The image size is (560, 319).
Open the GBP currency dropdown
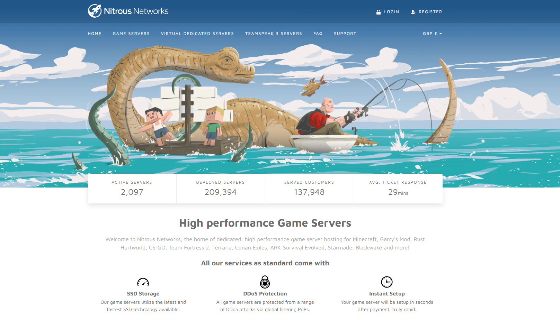tap(429, 34)
